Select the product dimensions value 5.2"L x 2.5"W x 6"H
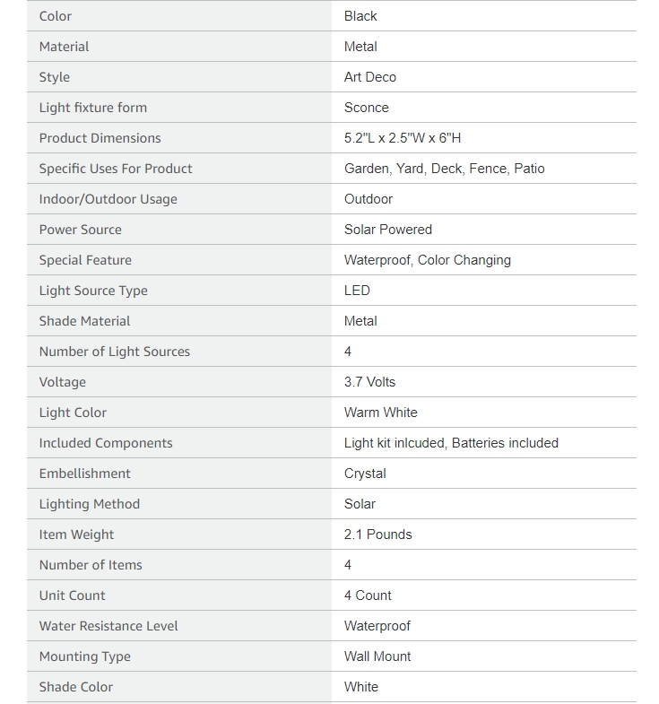 point(403,138)
